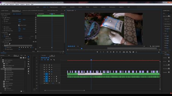Open the Markers menu
Viewport: 172px width, 96px height.
point(17,5)
